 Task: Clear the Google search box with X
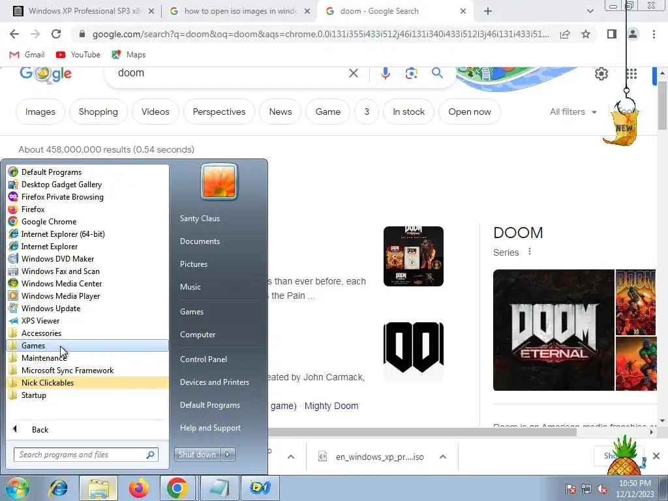[353, 73]
